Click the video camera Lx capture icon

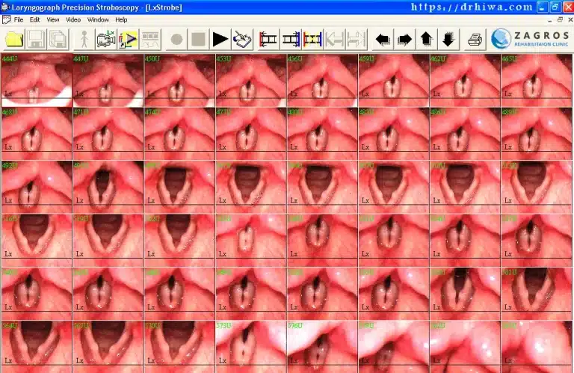click(x=106, y=39)
